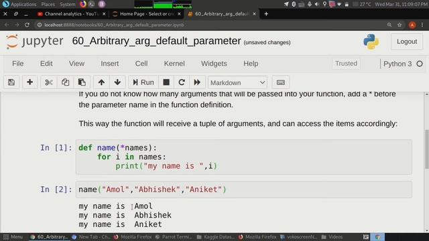Screen dimensions: 429x241
Task: Save the notebook with the floppy disk icon
Action: (11, 82)
